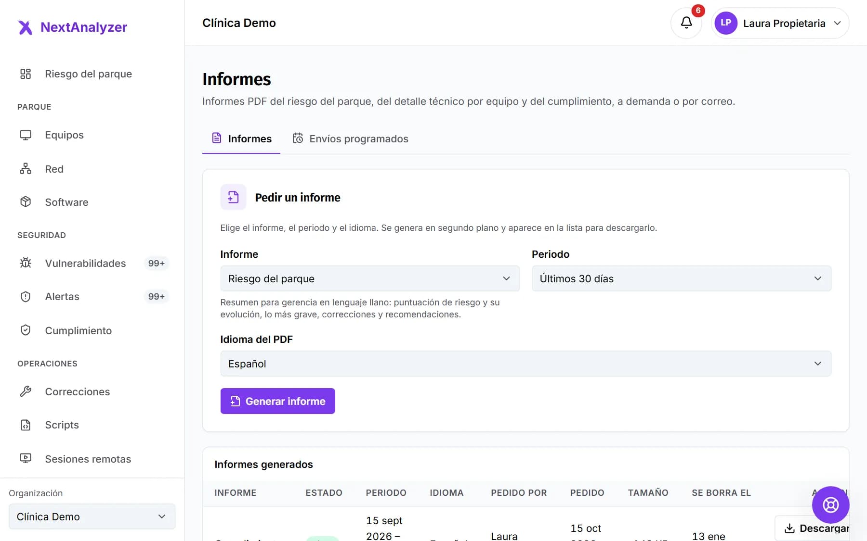Click the Sesiones remotas screen icon
Viewport: 867px width, 541px height.
(26, 459)
